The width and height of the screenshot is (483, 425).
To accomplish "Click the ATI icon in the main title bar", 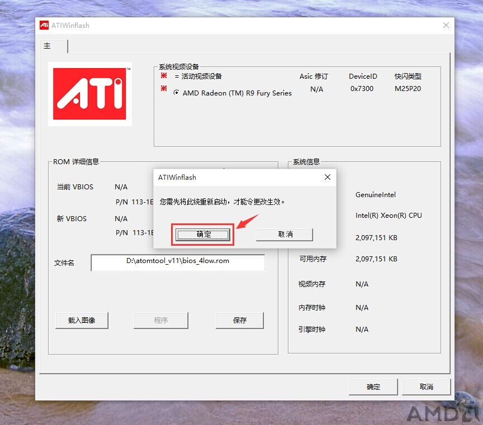I will [44, 25].
